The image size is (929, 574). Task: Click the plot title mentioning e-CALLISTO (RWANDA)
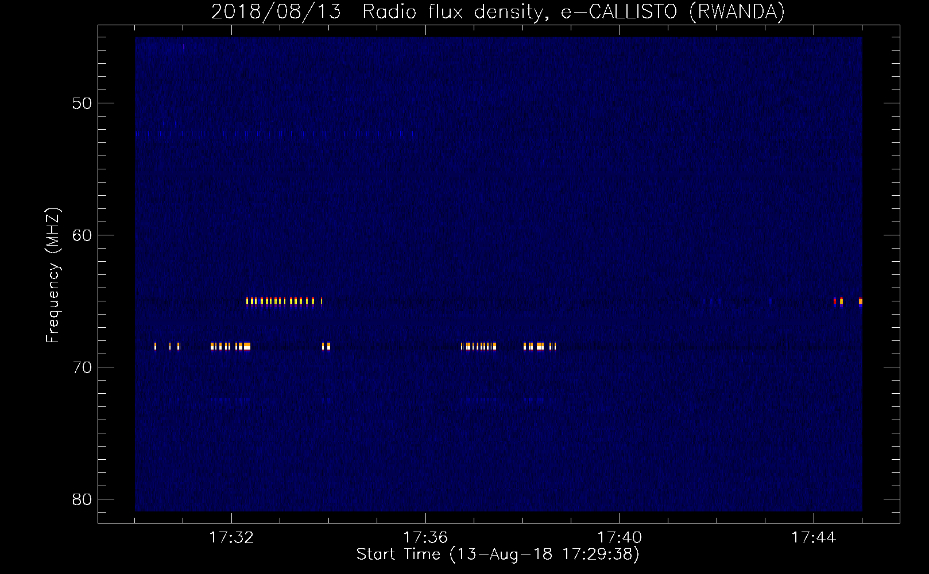[498, 11]
